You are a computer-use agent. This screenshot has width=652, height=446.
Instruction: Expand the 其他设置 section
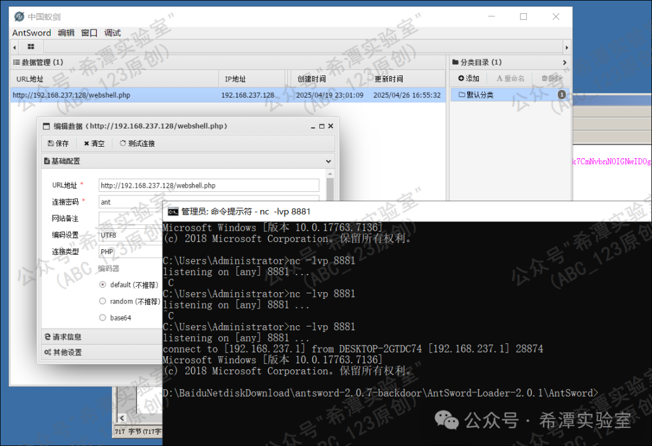pyautogui.click(x=102, y=352)
